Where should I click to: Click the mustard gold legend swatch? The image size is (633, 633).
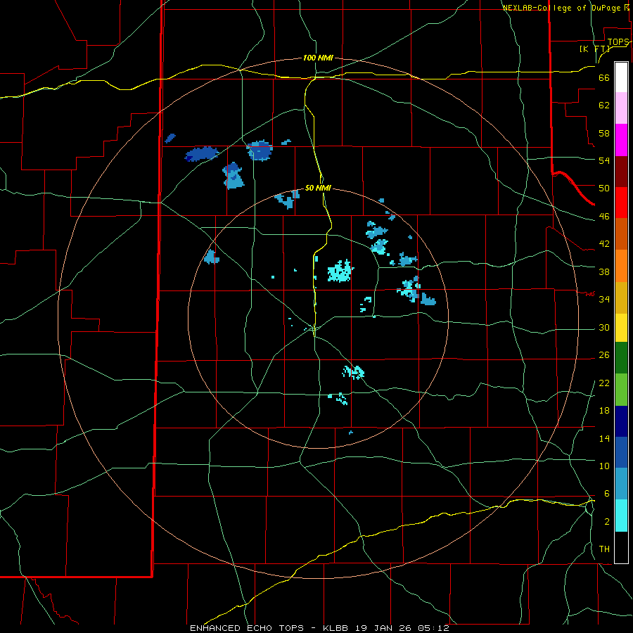point(621,298)
